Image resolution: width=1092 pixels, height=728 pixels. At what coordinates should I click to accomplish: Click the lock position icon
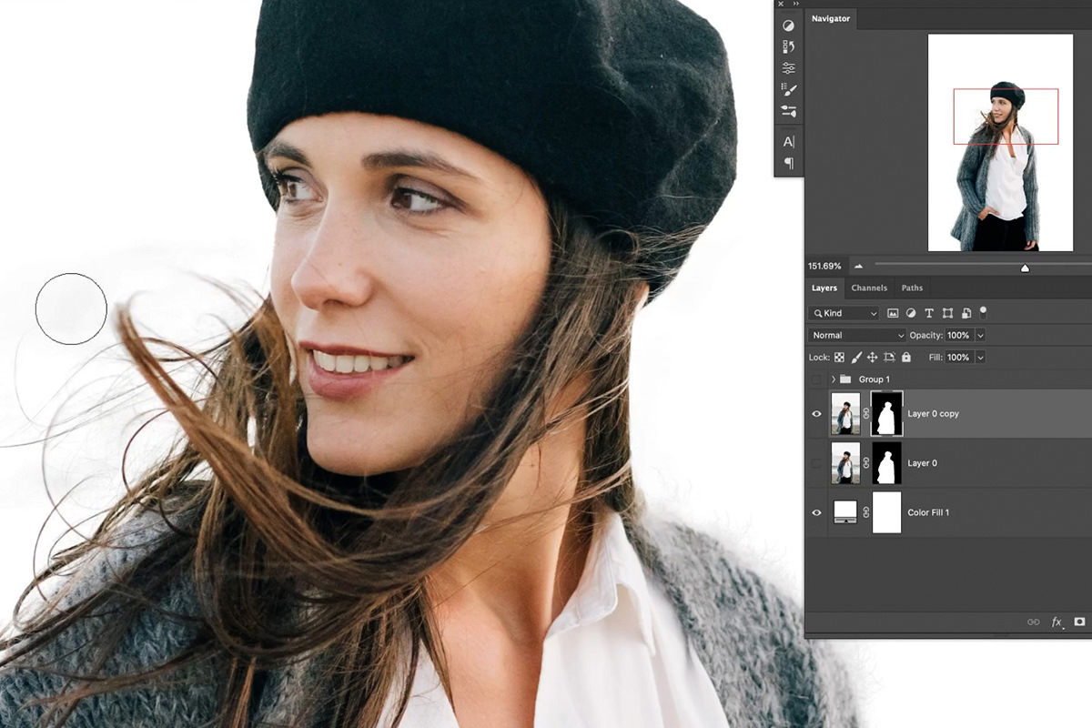pos(874,358)
